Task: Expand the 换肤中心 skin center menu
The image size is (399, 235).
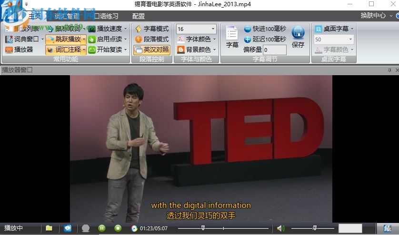Action: pyautogui.click(x=391, y=16)
